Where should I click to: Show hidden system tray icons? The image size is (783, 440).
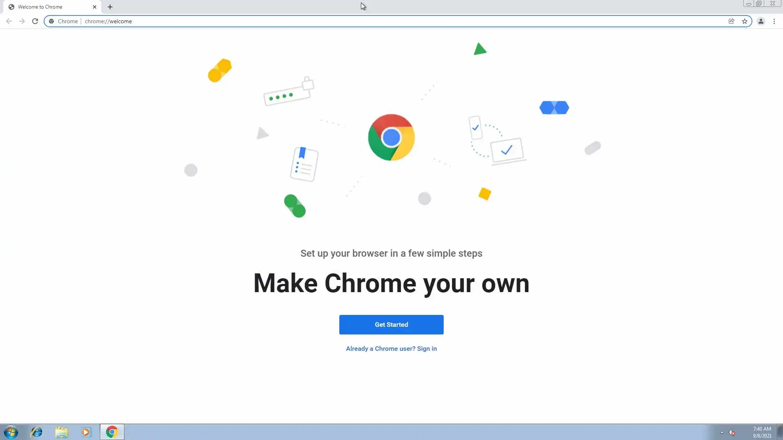click(x=722, y=432)
